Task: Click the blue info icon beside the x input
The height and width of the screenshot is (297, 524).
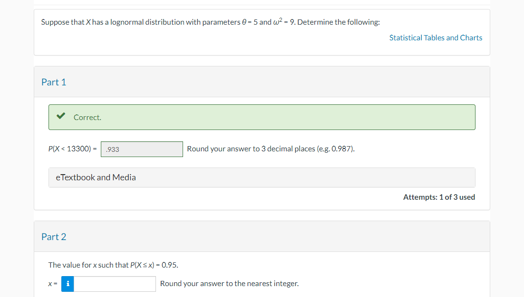Action: [x=67, y=284]
